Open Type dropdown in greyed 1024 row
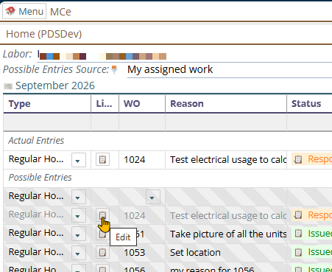 tap(79, 215)
